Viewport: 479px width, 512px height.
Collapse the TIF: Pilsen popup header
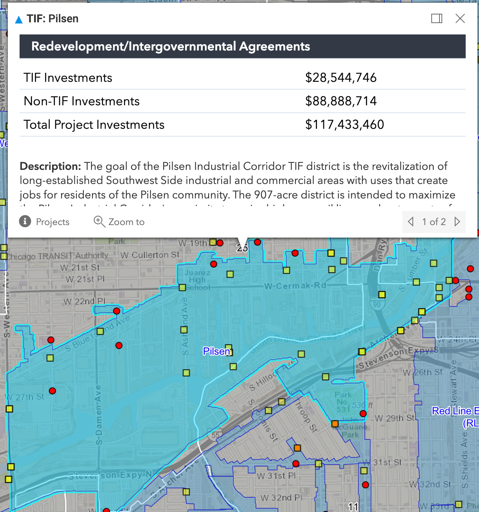(18, 18)
